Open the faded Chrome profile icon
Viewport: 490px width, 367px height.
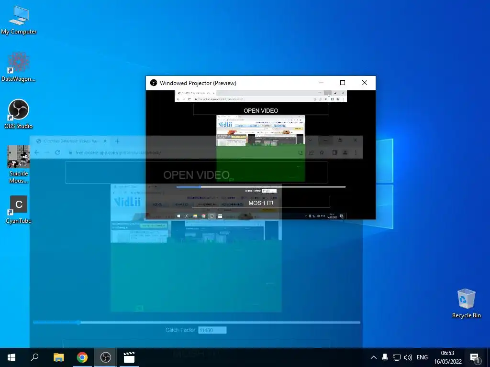(x=345, y=152)
